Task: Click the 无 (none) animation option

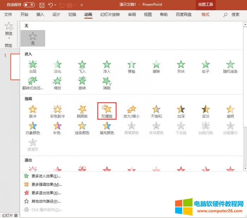Action: 33,38
